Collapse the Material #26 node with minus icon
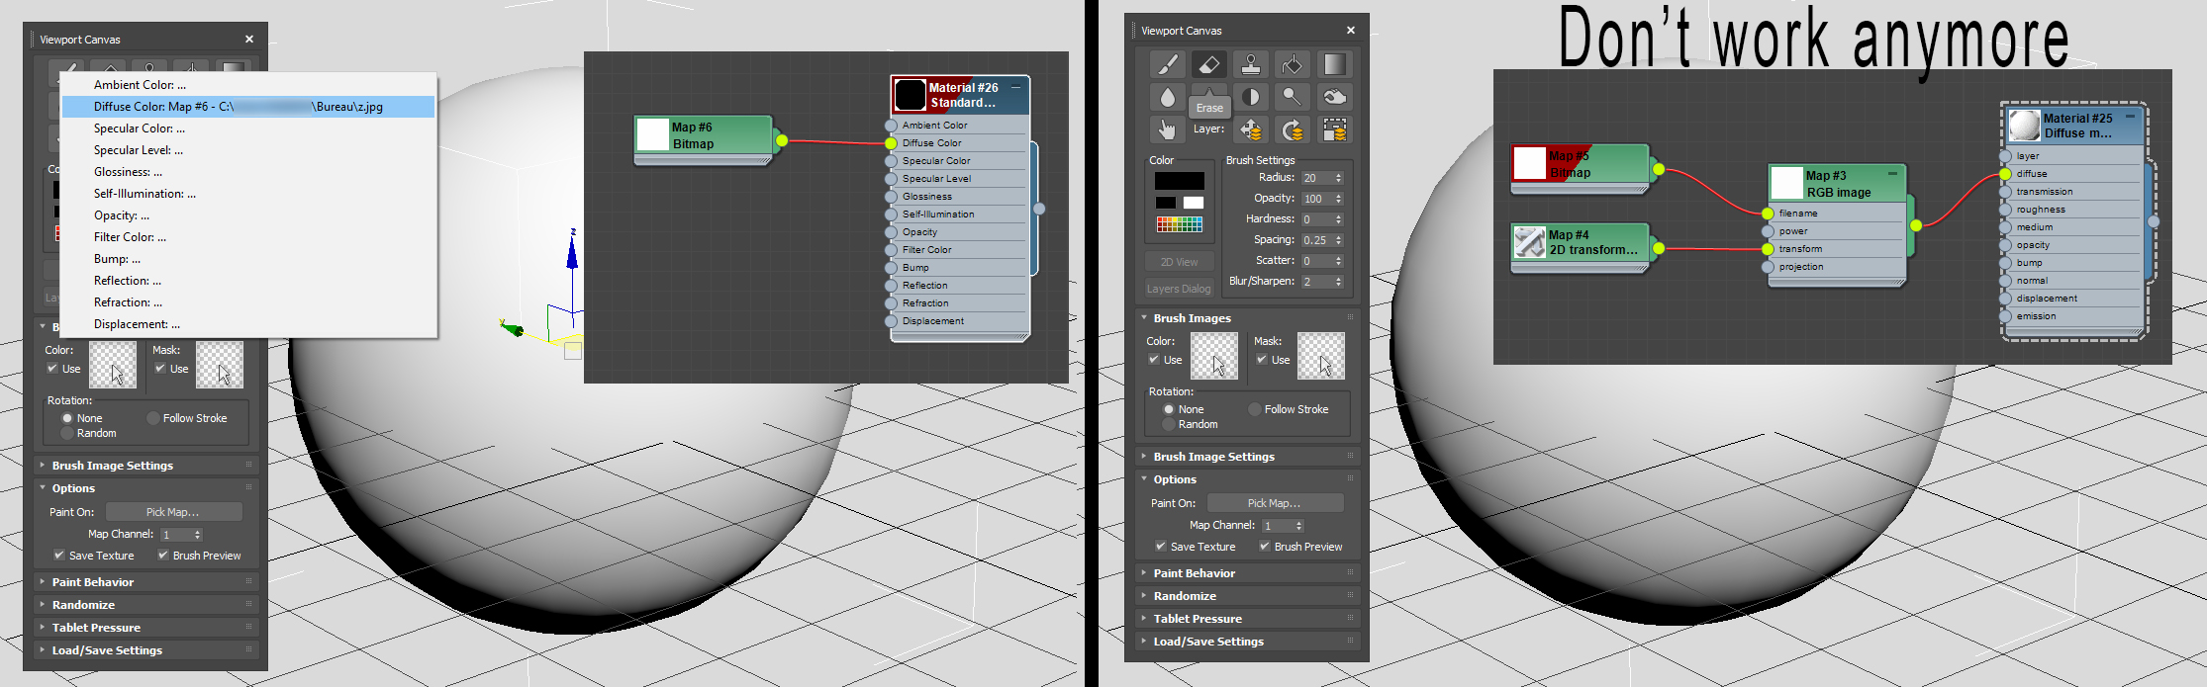The image size is (2207, 687). pos(1015,87)
